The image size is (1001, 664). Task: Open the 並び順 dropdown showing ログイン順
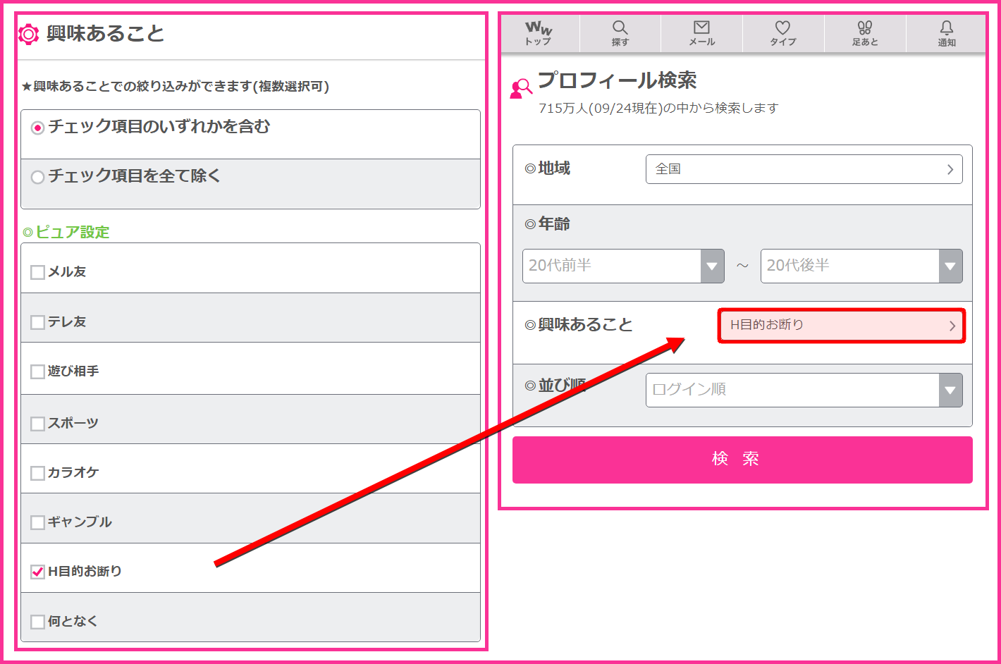804,390
